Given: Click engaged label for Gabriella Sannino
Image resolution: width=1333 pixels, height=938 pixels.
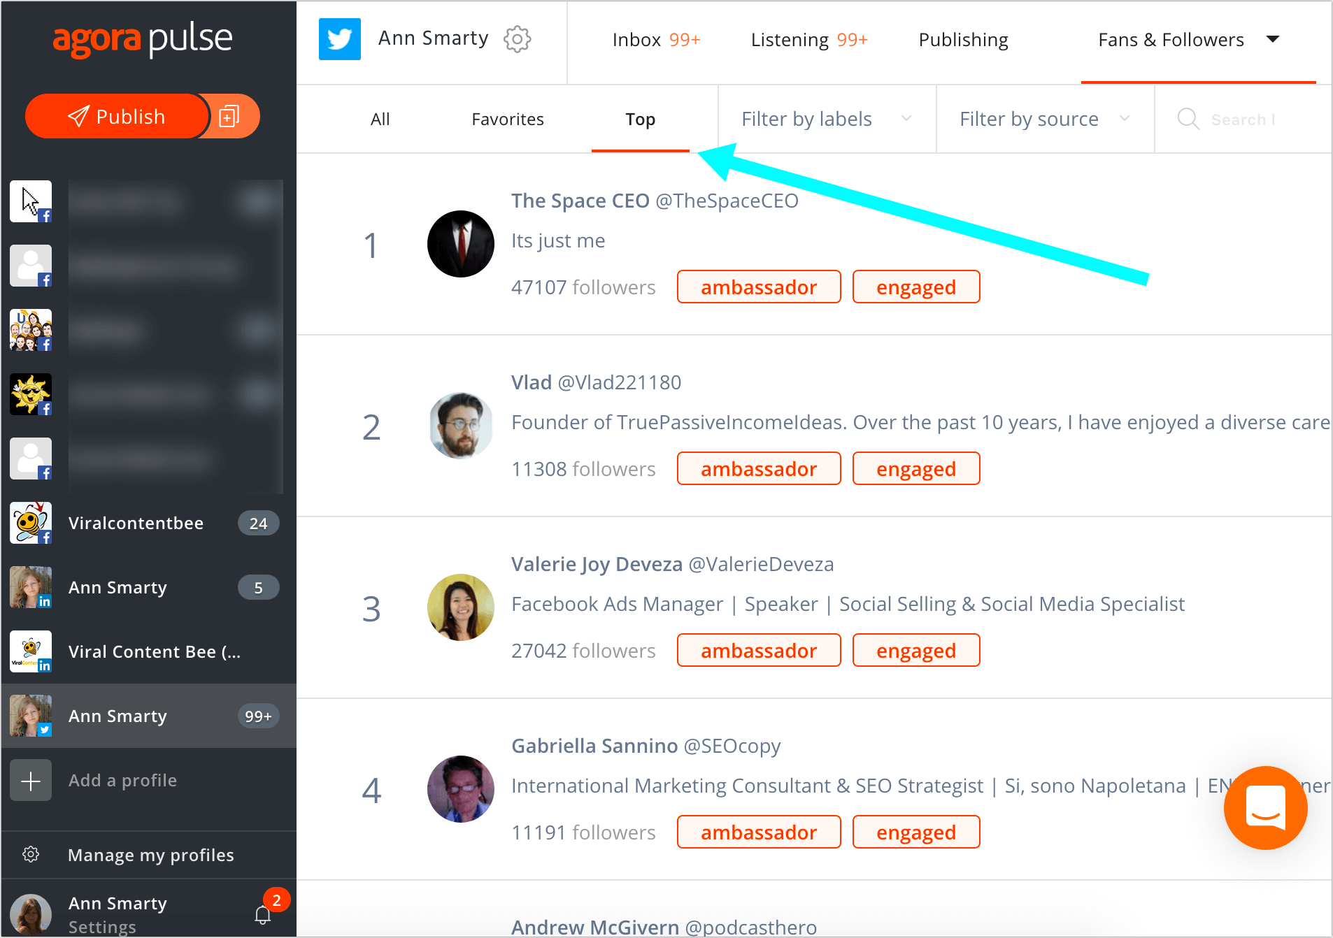Looking at the screenshot, I should coord(916,832).
